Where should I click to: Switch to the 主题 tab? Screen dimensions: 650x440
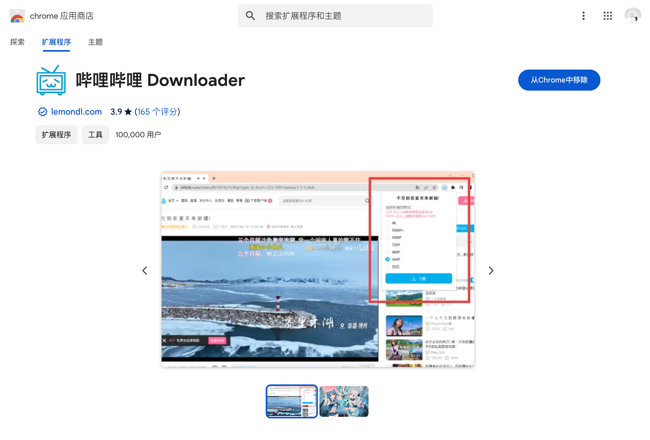[95, 42]
